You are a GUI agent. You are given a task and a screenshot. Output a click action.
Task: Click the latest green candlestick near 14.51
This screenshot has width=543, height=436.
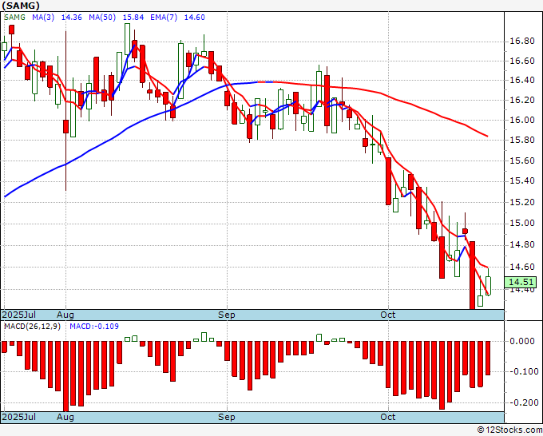click(x=488, y=286)
